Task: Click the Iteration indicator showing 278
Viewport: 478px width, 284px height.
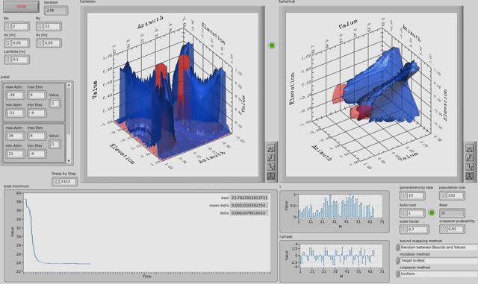Action: (56, 10)
